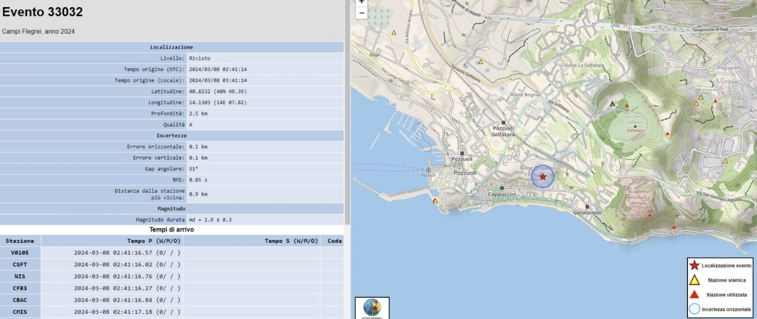This screenshot has height=319, width=757.
Task: Click the event panel vertical scrollbar
Action: (x=347, y=113)
